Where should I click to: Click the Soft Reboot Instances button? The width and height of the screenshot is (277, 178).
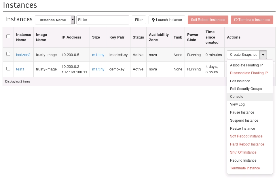pos(208,20)
